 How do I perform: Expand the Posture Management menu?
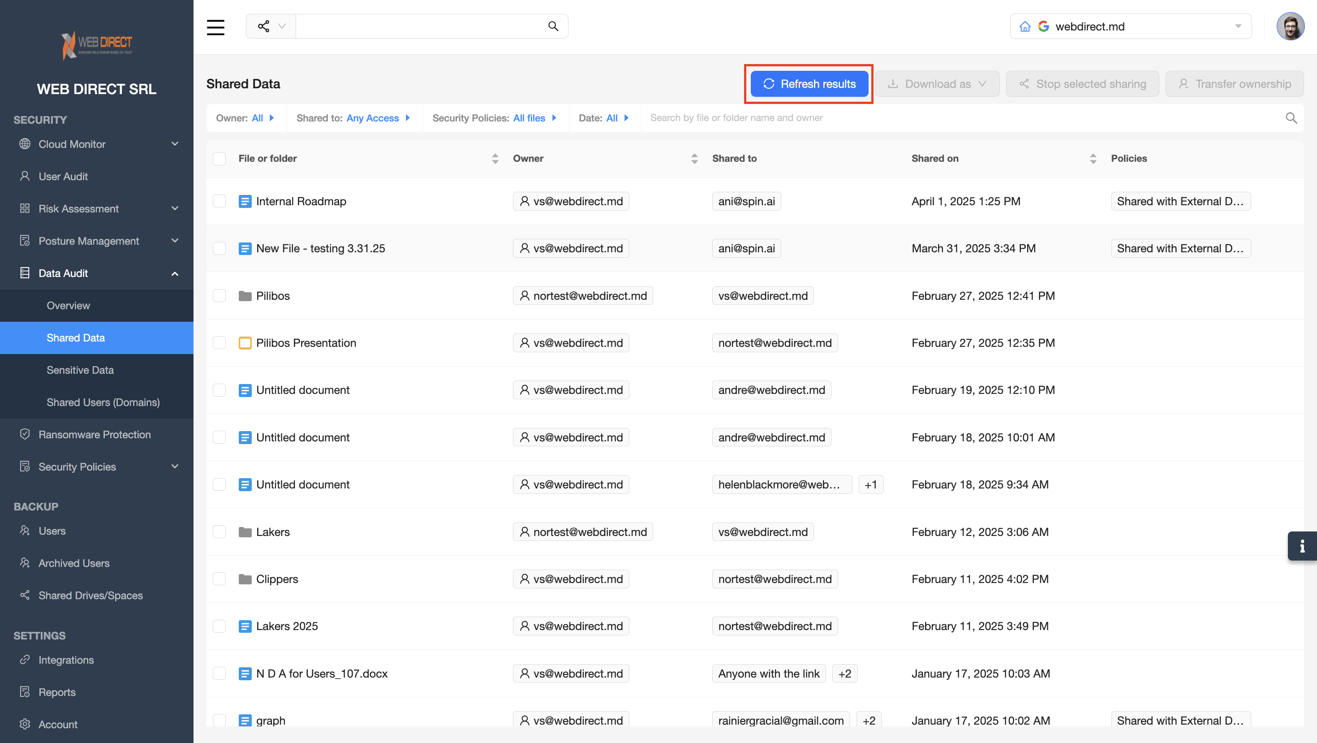[97, 241]
